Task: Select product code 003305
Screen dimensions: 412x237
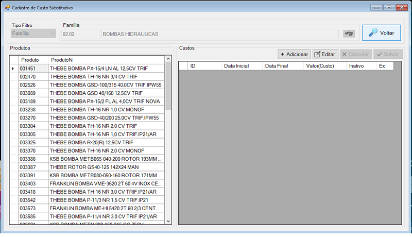Action: [x=33, y=134]
